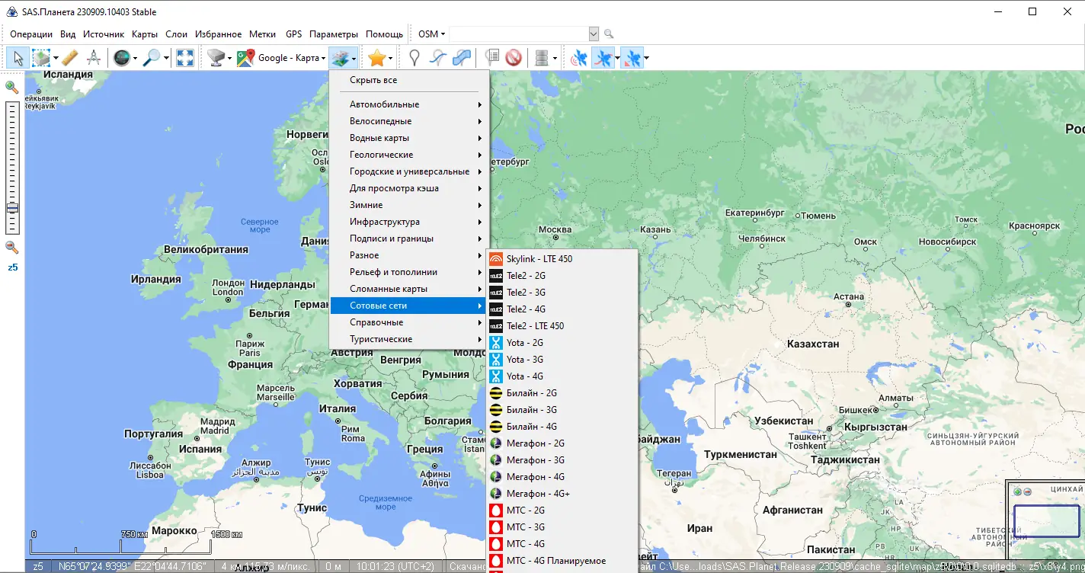Toggle full screen map view
The image size is (1085, 573).
[184, 57]
